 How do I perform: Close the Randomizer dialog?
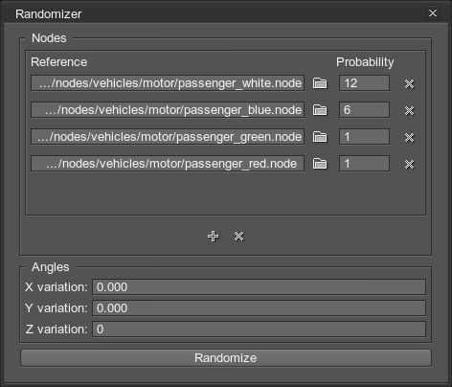pos(433,13)
